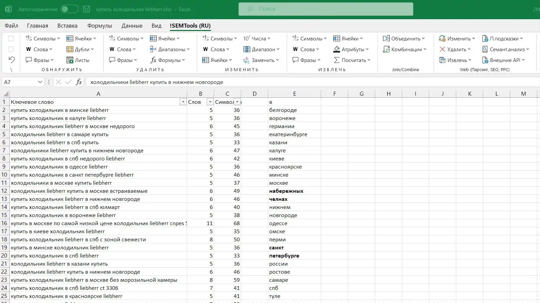Viewport: 540px width, 303px height.
Task: Open the Удалить tool in Web group
Action: [x=455, y=49]
